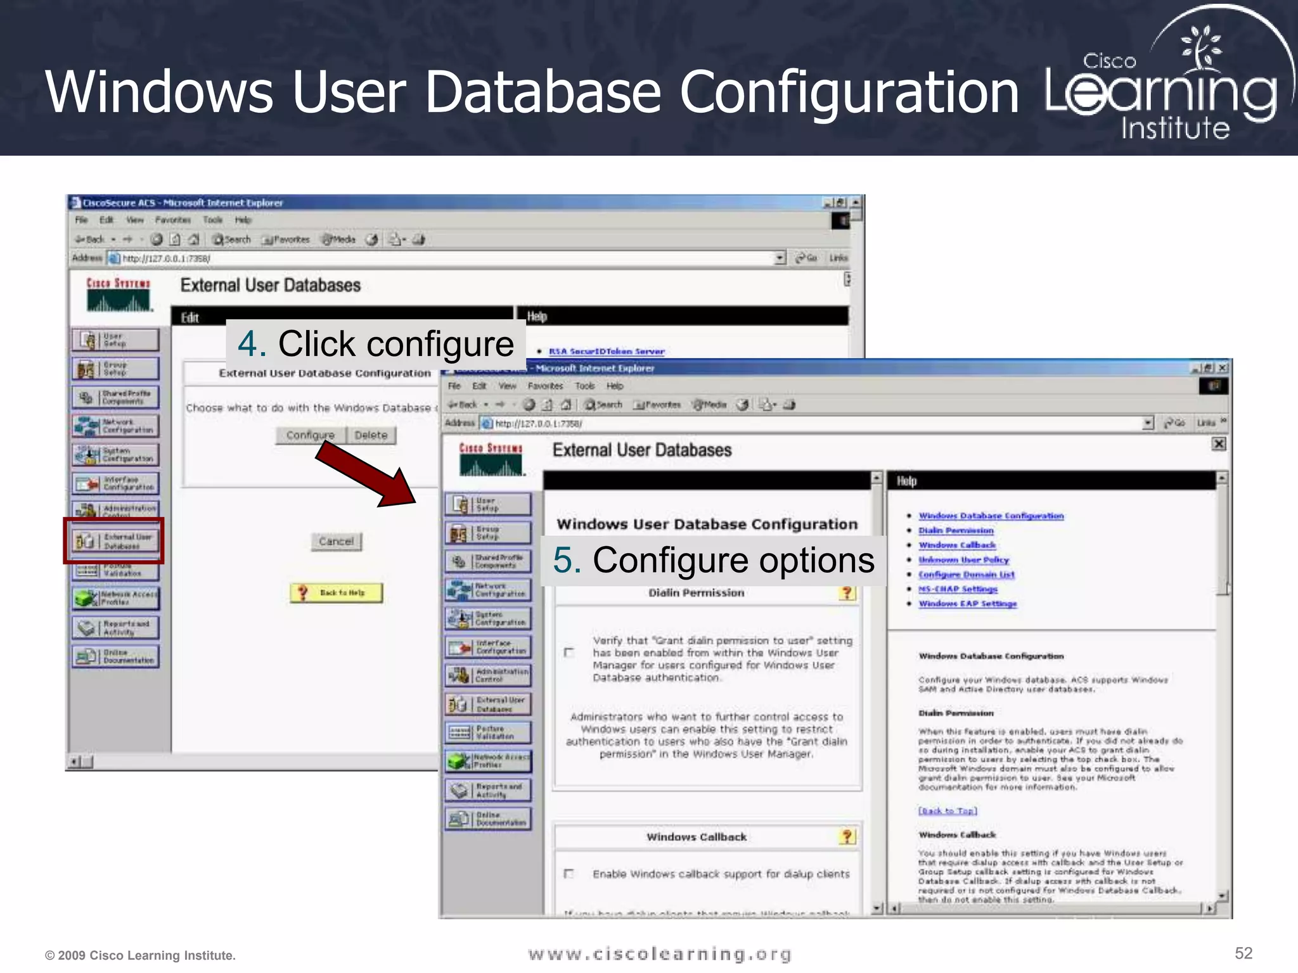
Task: Open Interface Configuration in back window sidebar
Action: pyautogui.click(x=115, y=483)
